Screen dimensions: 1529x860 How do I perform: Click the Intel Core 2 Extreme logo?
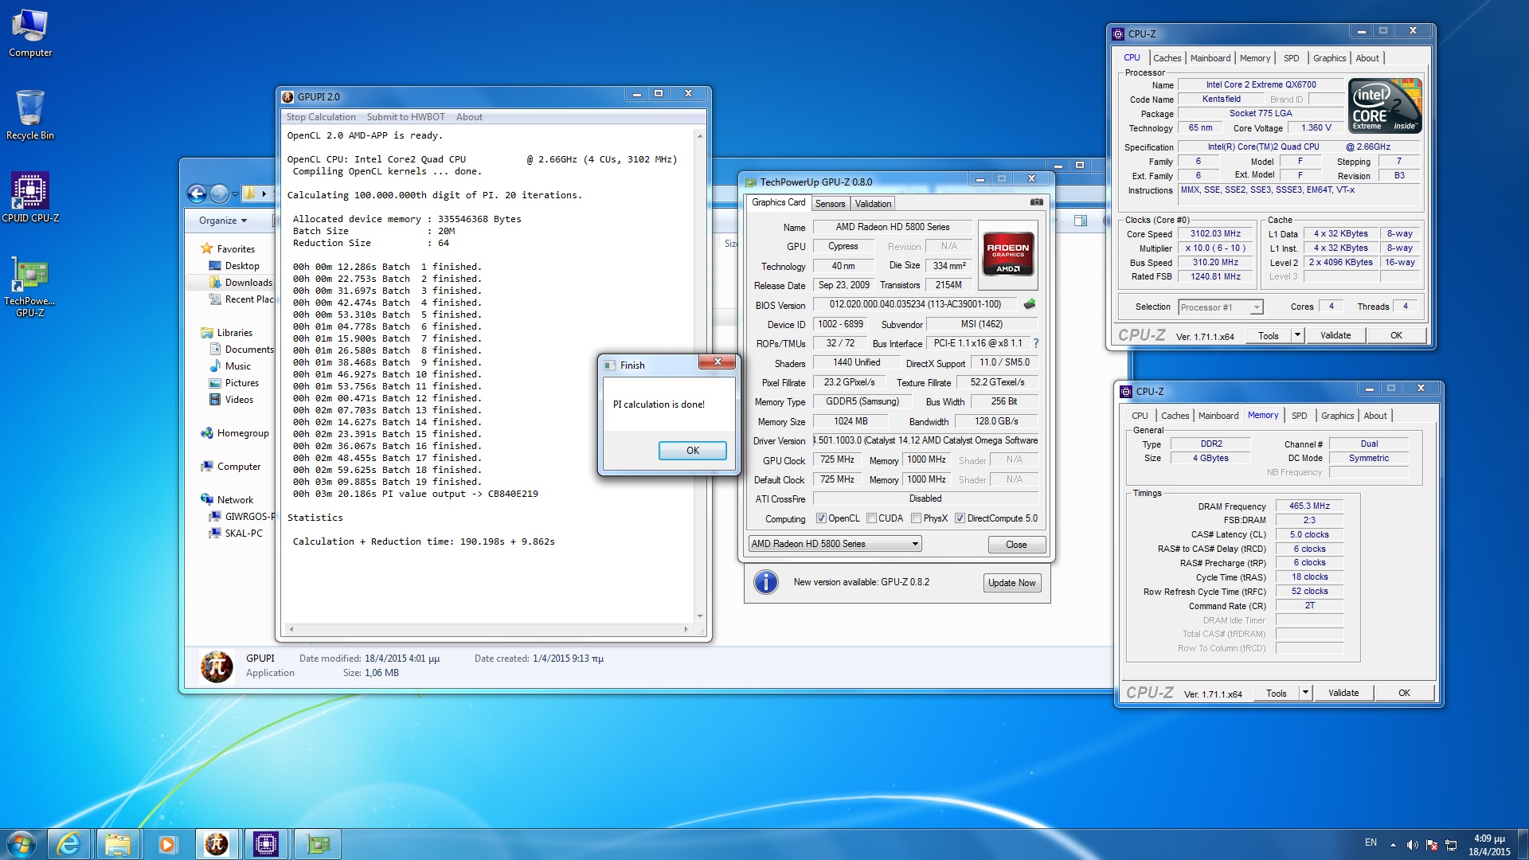1386,106
